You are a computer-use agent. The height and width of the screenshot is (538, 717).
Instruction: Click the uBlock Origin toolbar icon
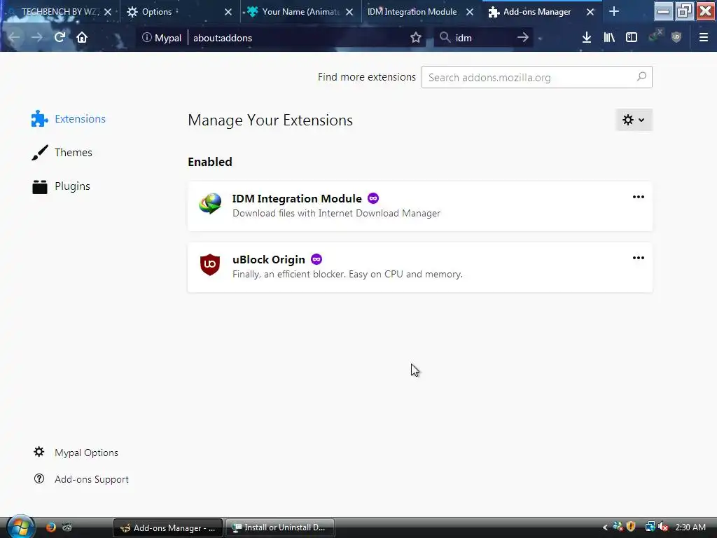pyautogui.click(x=676, y=38)
